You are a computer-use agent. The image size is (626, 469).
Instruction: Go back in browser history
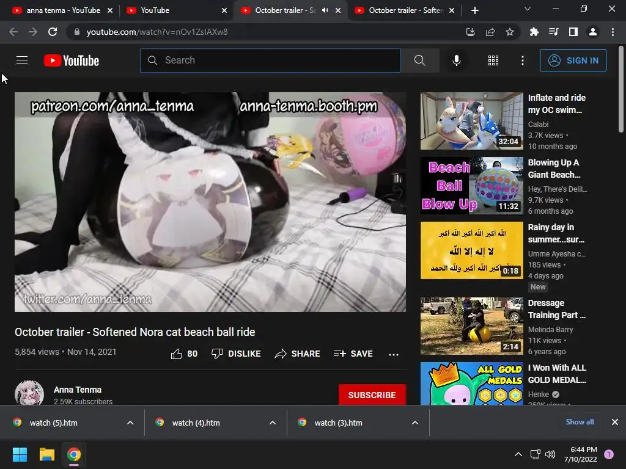pyautogui.click(x=13, y=32)
